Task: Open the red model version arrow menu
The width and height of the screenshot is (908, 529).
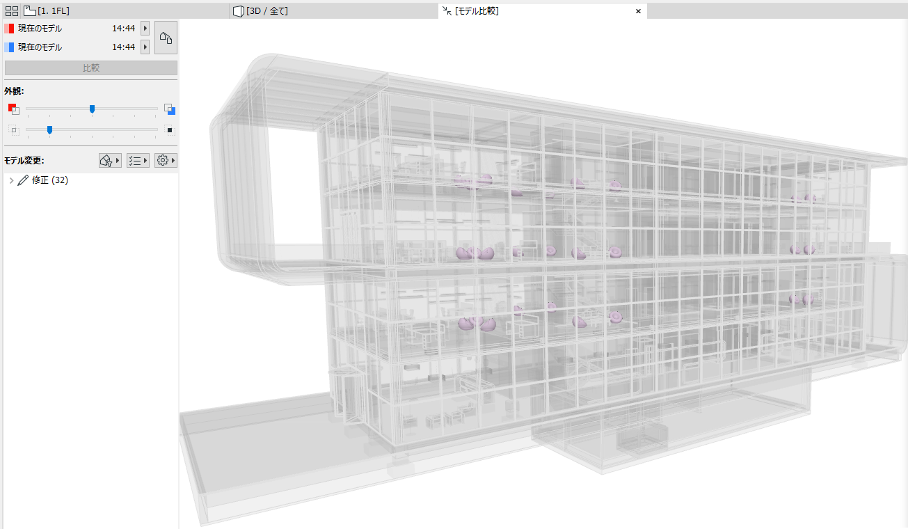Action: pos(145,29)
